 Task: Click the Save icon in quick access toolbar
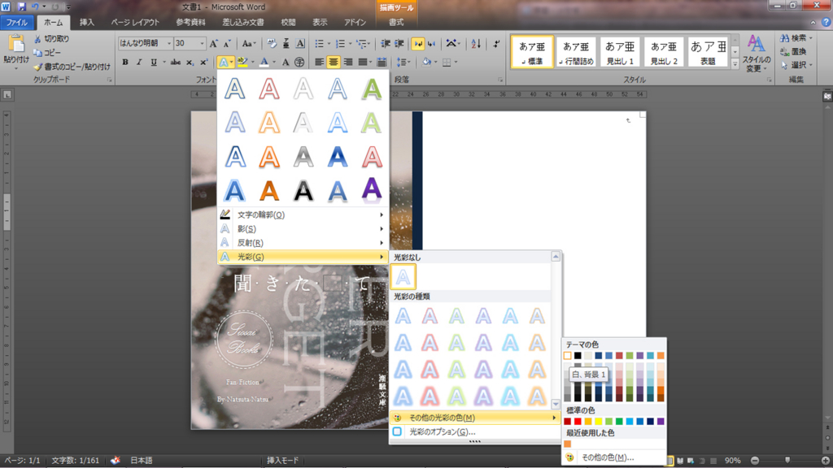click(x=22, y=6)
